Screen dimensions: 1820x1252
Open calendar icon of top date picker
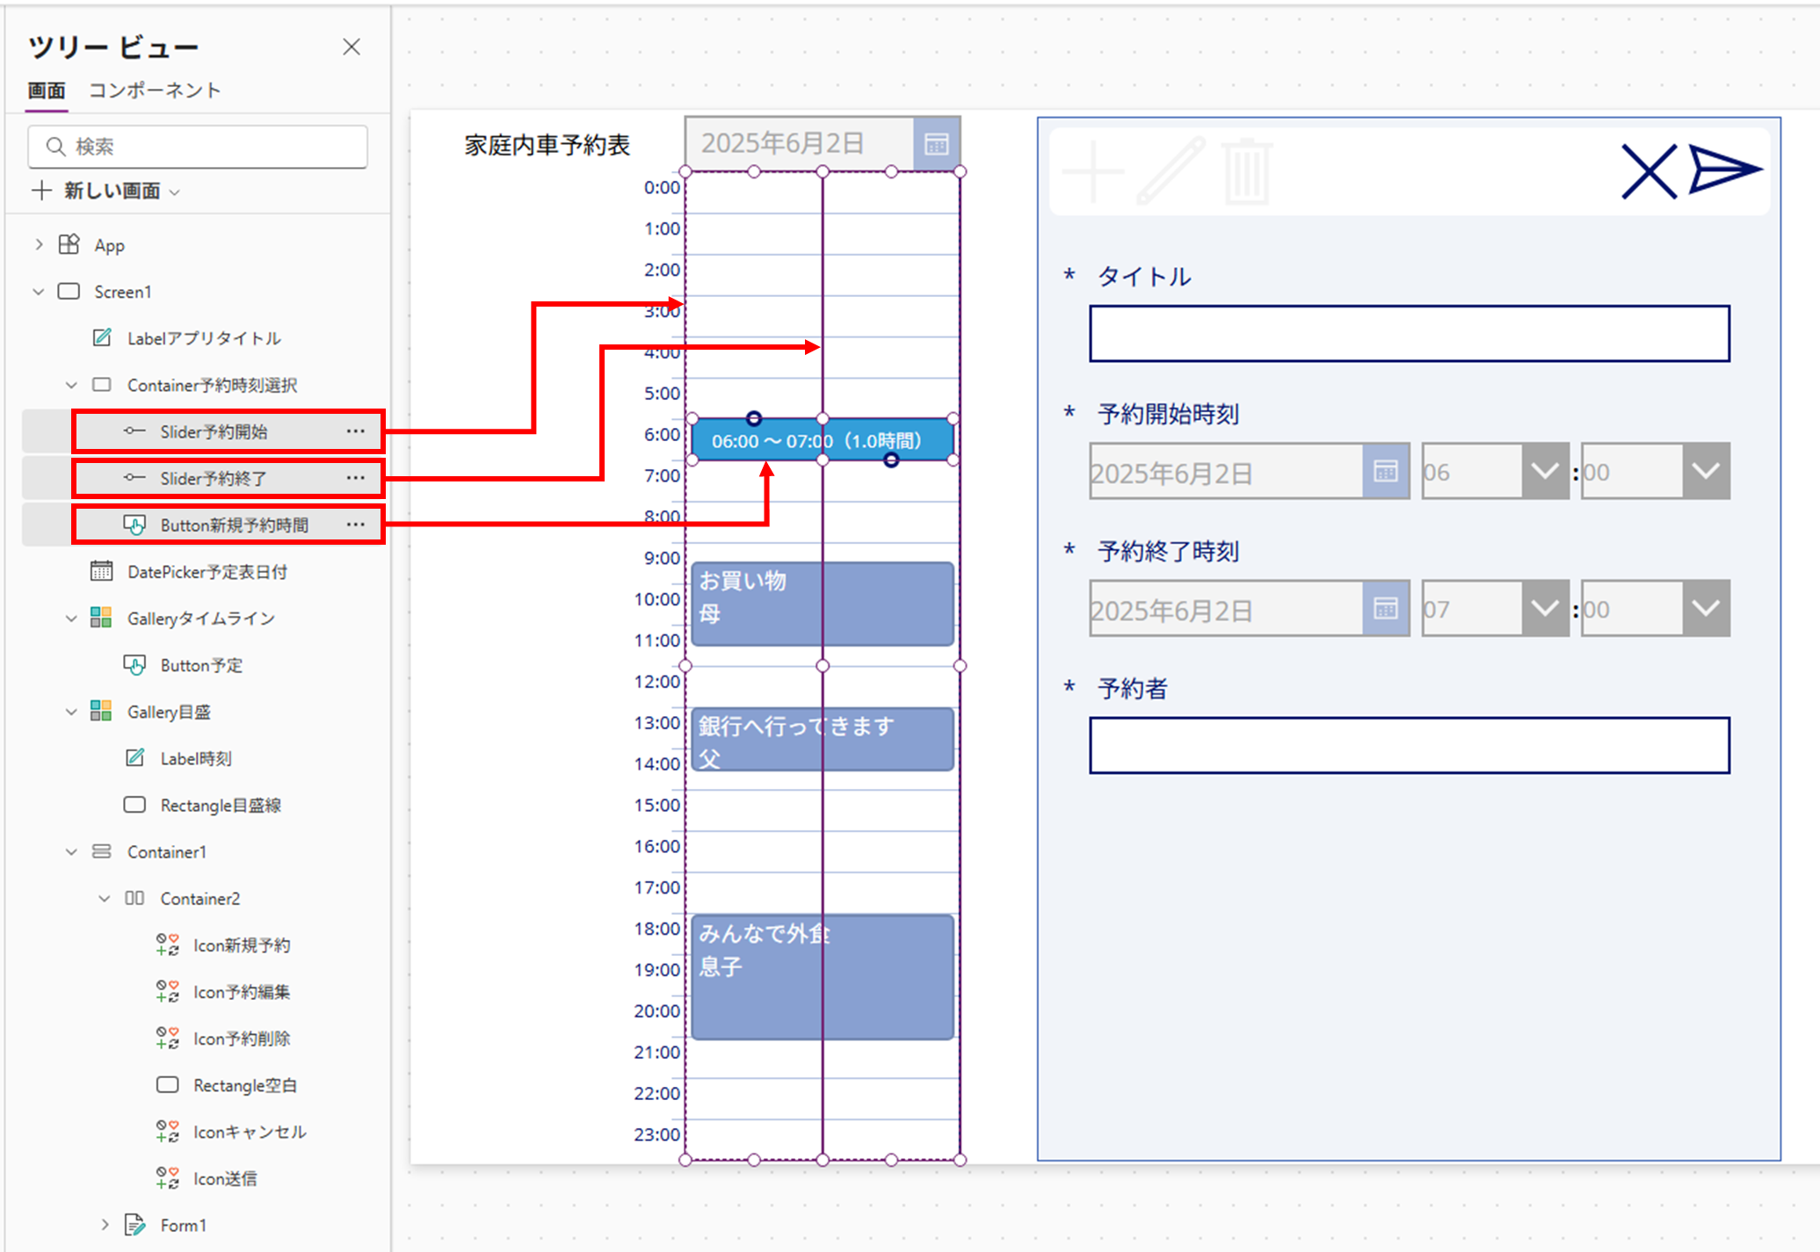point(937,144)
